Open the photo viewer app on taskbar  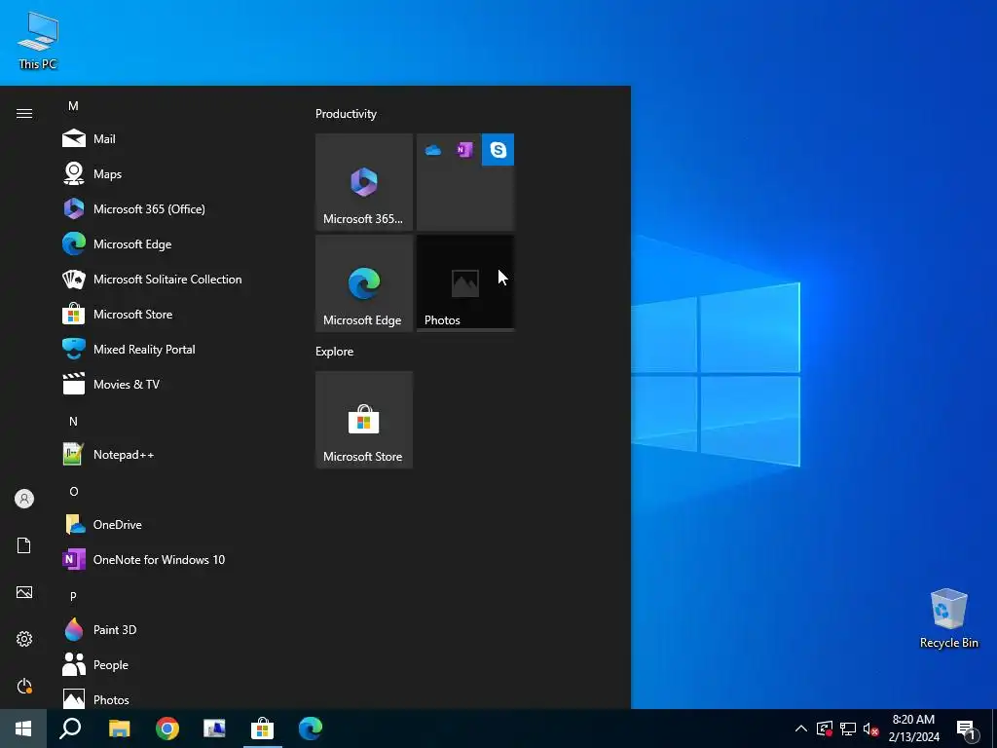[x=214, y=729]
